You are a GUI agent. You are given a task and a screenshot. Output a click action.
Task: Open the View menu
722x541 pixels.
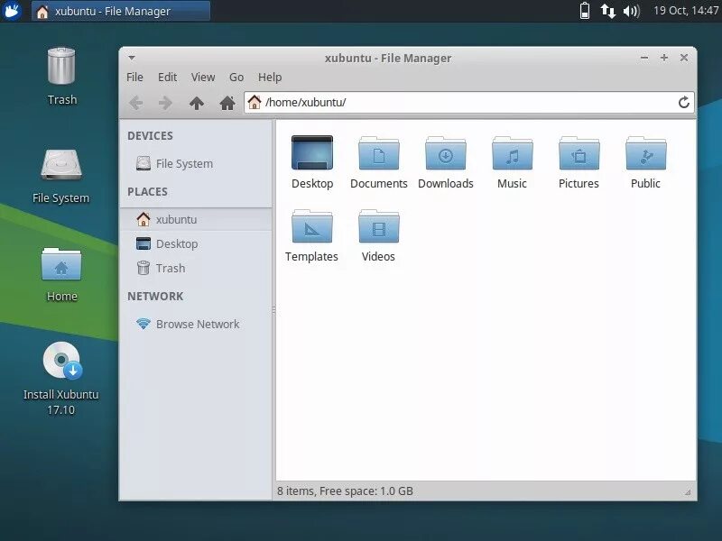pyautogui.click(x=203, y=78)
